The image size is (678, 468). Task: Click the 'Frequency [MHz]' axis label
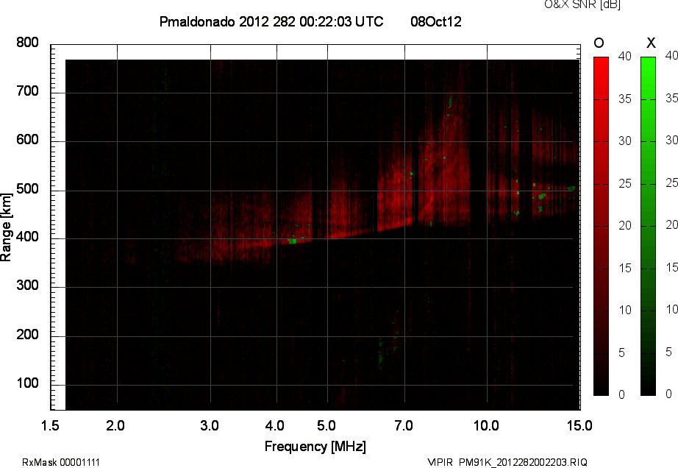315,447
